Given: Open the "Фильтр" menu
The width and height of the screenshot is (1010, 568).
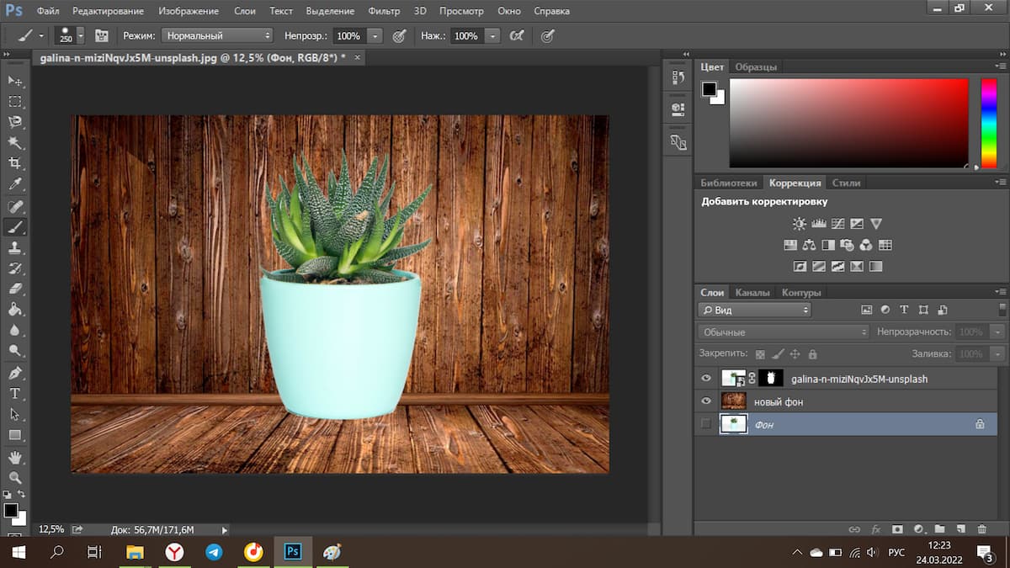Looking at the screenshot, I should [x=384, y=11].
